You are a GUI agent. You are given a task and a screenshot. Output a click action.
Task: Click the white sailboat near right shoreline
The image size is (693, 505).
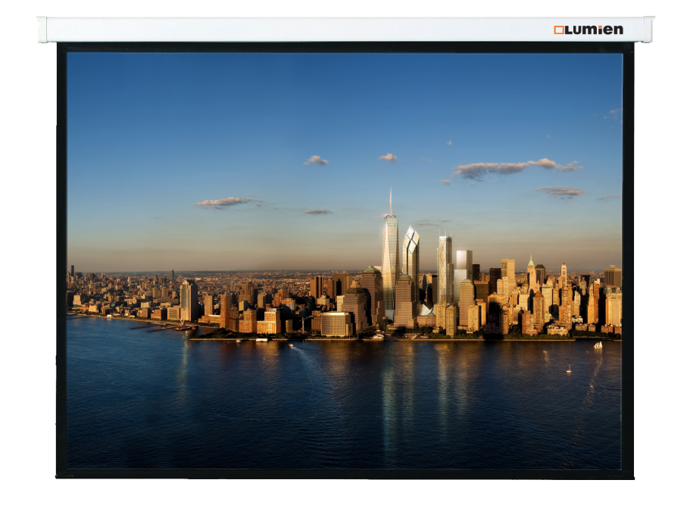click(x=598, y=344)
